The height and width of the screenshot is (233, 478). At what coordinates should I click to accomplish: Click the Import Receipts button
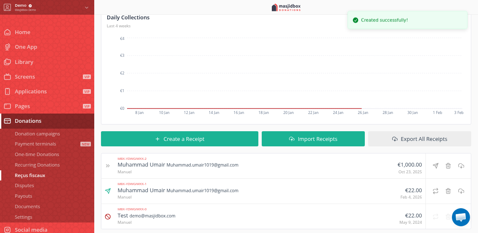(313, 139)
